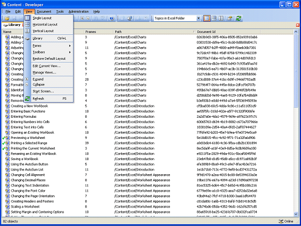
Task: Open the Document menu
Action: coord(44,11)
